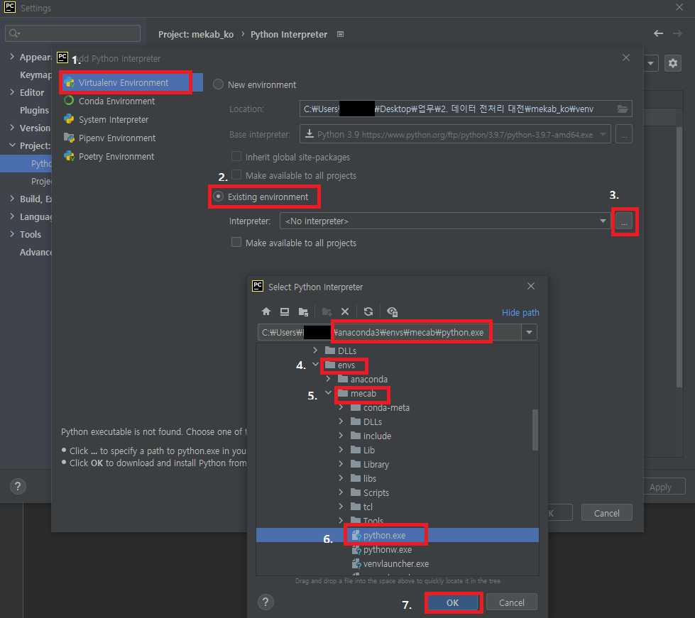
Task: Select New environment radio button
Action: (x=218, y=84)
